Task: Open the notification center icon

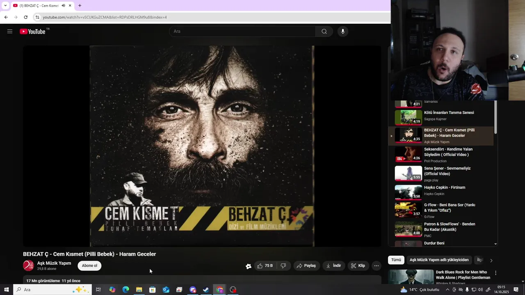Action: coord(516,290)
